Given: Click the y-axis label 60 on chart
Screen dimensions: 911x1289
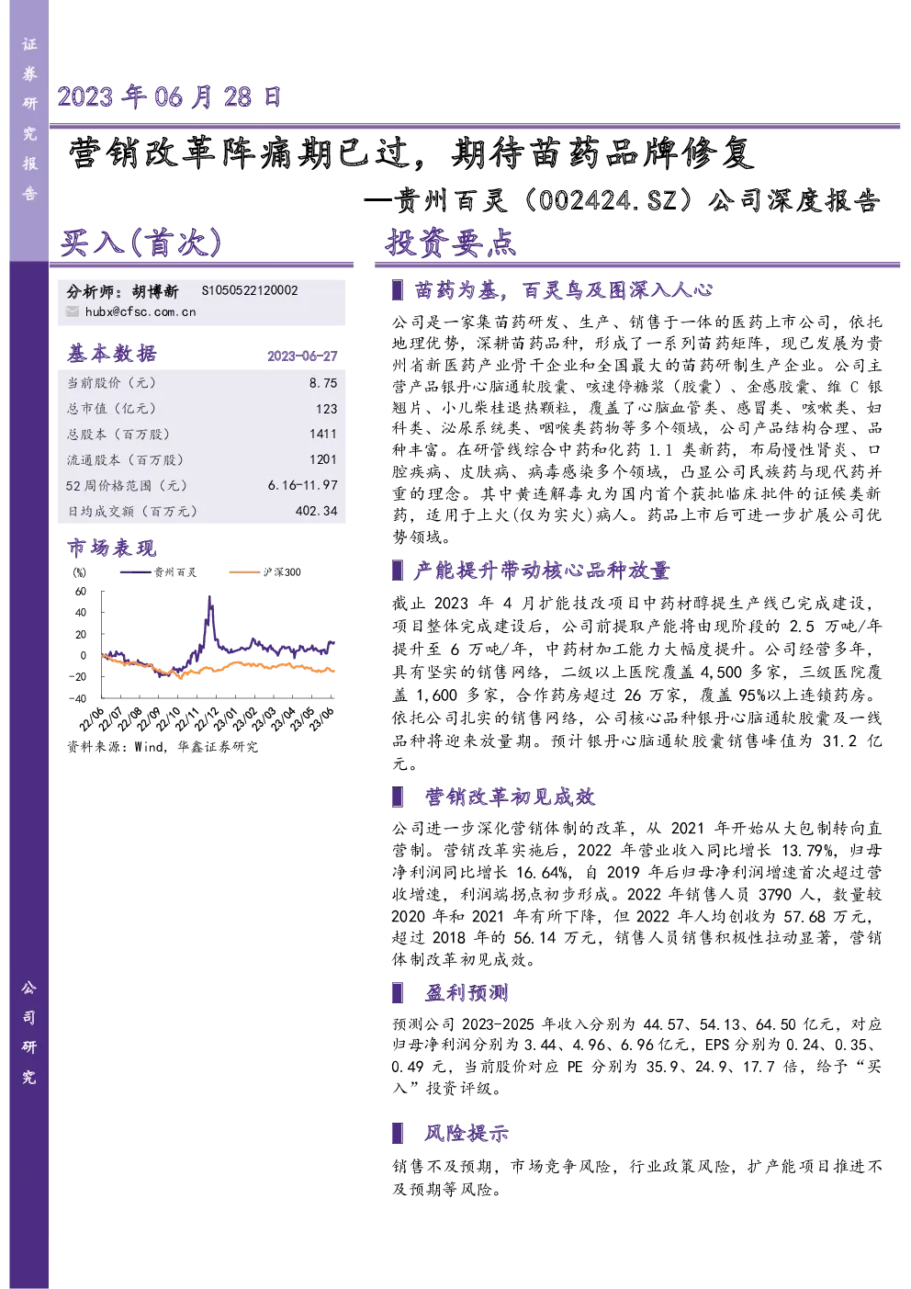Looking at the screenshot, I should [x=81, y=592].
